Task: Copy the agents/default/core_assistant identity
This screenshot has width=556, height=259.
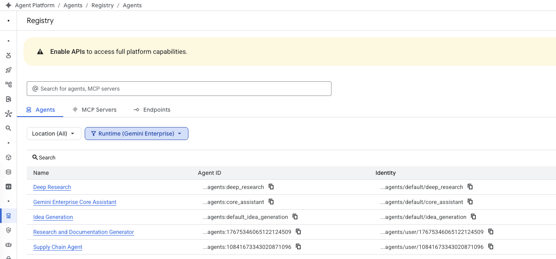Action: (470, 202)
